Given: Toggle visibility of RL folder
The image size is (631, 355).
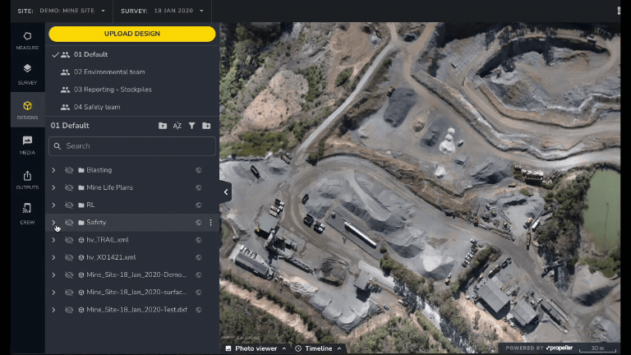Looking at the screenshot, I should pyautogui.click(x=69, y=205).
